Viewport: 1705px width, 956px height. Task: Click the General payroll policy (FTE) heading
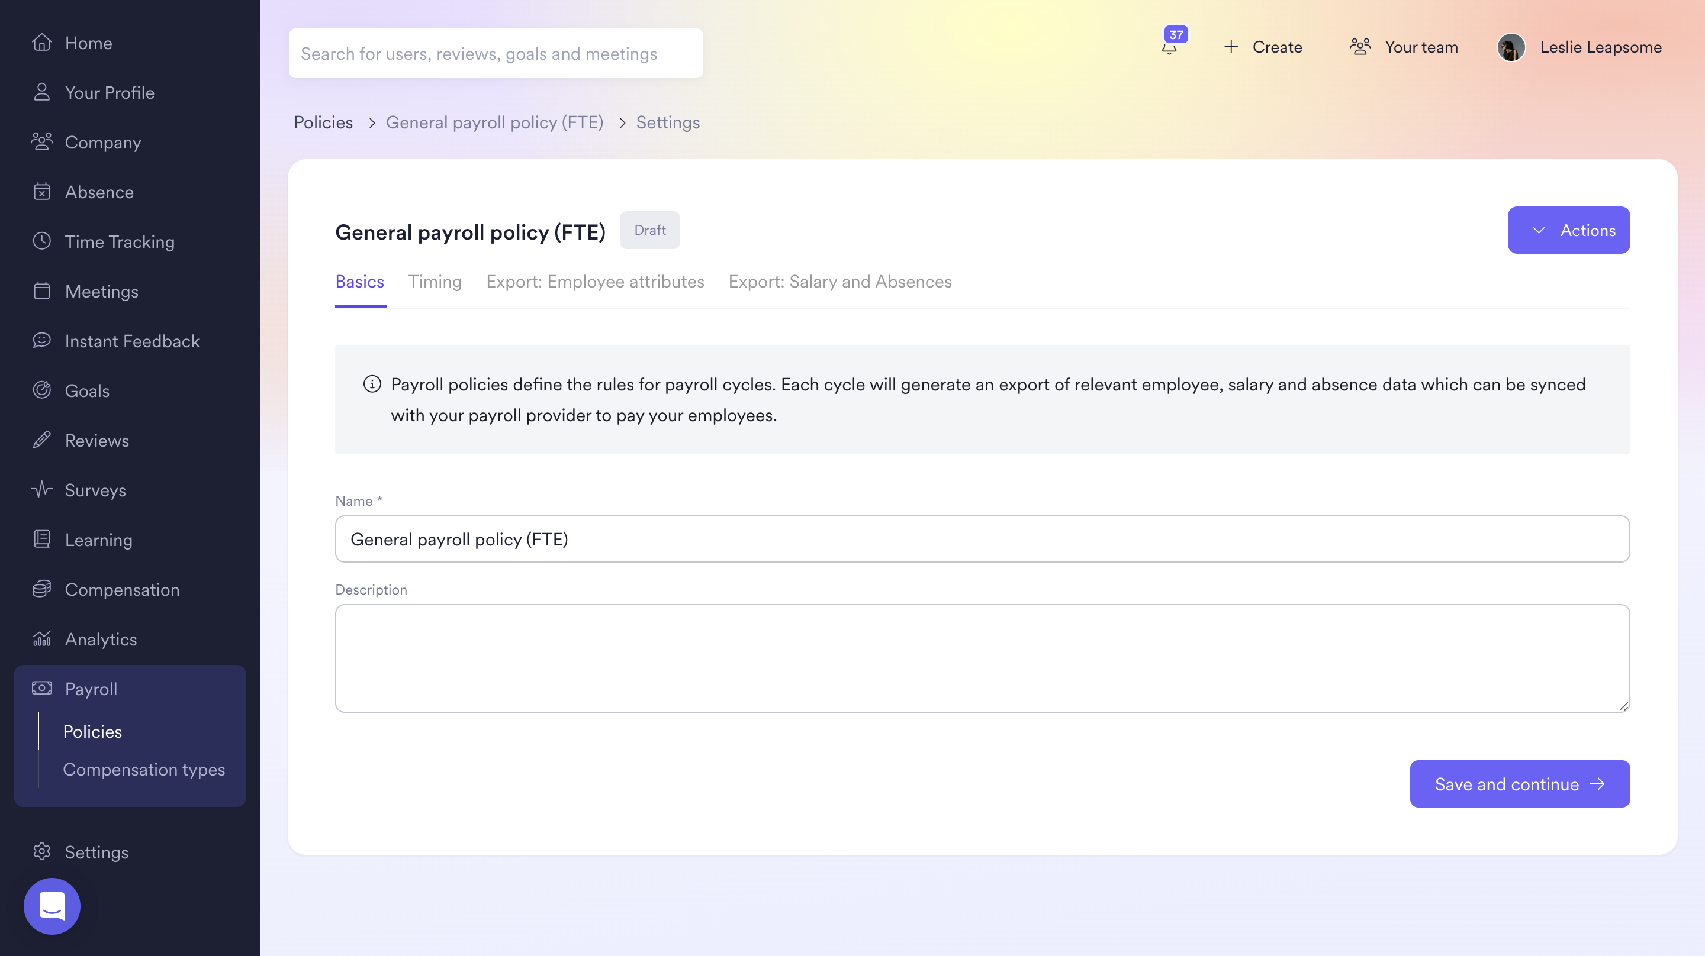tap(470, 232)
